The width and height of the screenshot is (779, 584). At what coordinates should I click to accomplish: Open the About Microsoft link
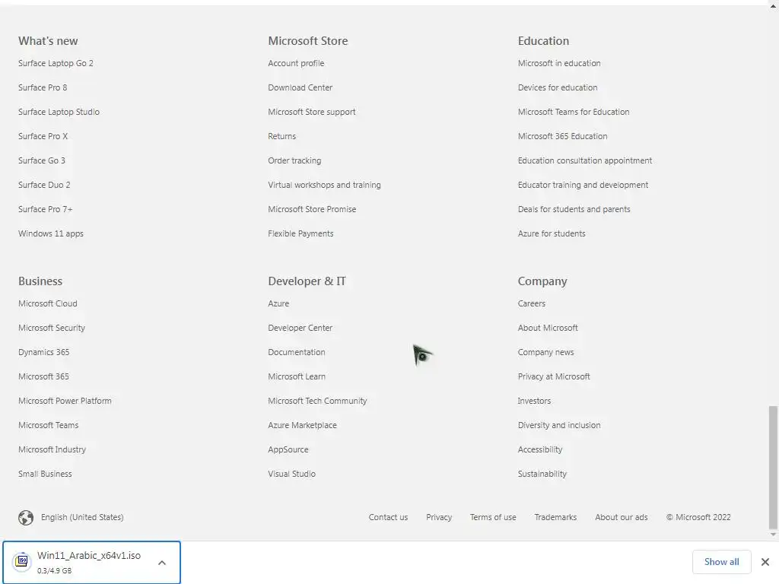tap(548, 328)
